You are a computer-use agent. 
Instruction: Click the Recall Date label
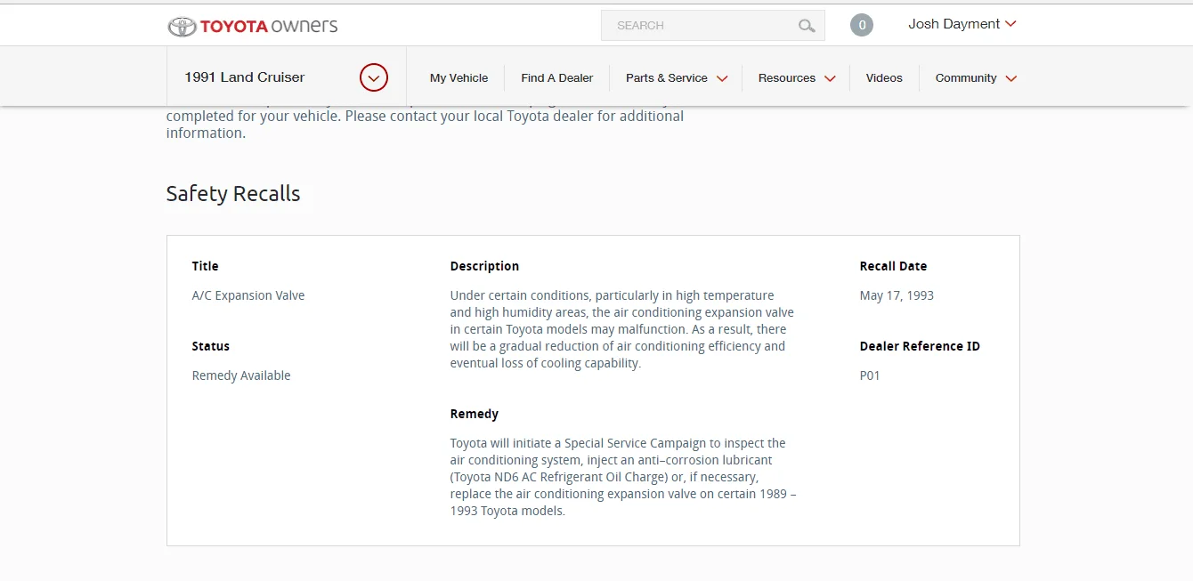tap(893, 266)
